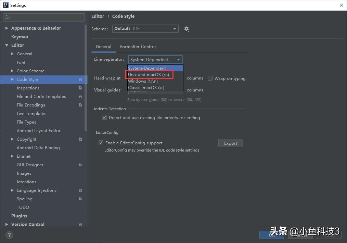Click the per-project settings icon beside Inspections
Screen dimensions: 347x243
(x=80, y=88)
